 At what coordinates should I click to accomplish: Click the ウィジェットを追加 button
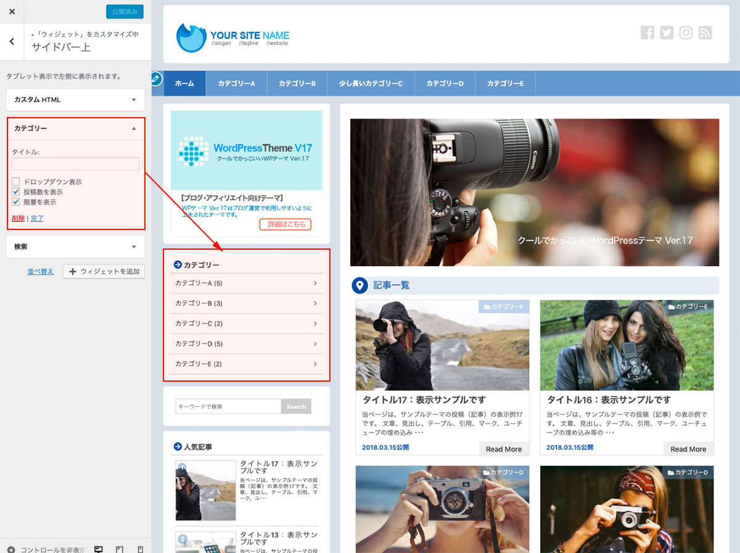coord(104,271)
